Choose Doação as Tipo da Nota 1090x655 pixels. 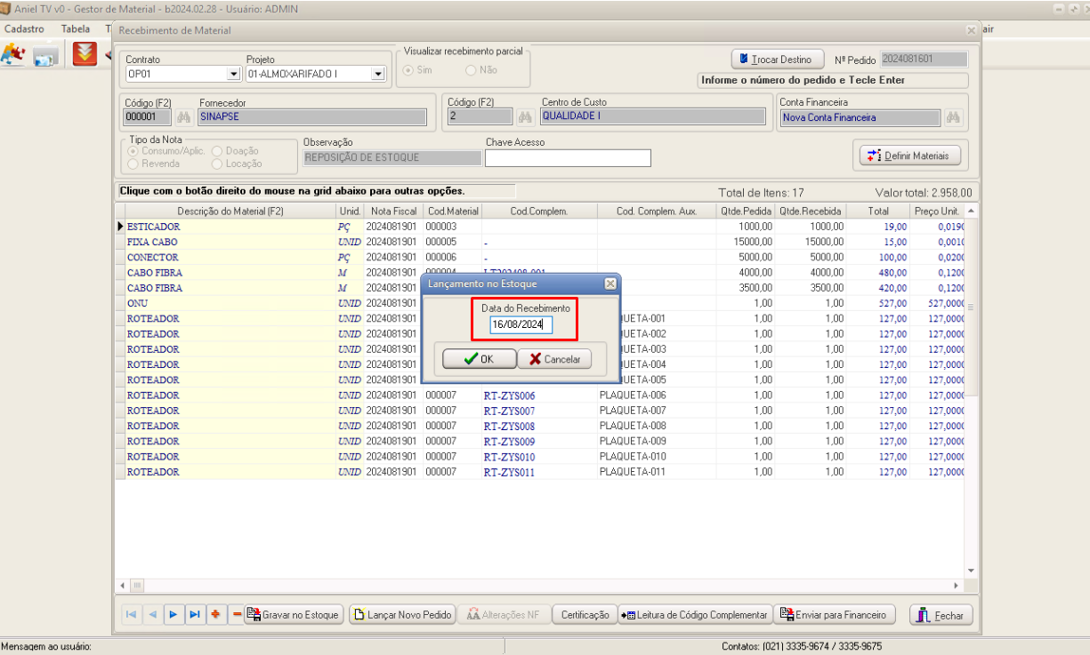pyautogui.click(x=217, y=151)
